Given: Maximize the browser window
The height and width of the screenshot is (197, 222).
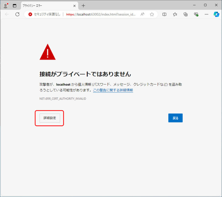Looking at the screenshot, I should tap(205, 5).
